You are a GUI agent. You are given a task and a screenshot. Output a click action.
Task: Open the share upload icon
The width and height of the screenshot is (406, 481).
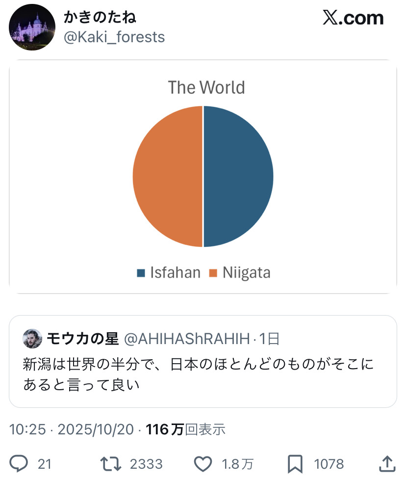click(386, 463)
